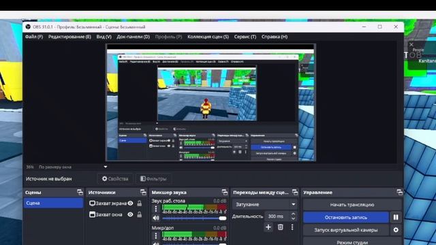Select the Захват экрана source
Viewport: 436px width, 245px height.
tap(111, 203)
